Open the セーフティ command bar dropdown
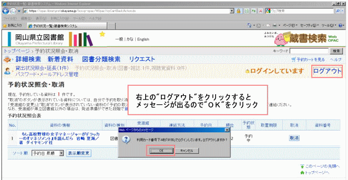Image resolution: width=348 pixels, height=180 pixels. coord(309,26)
